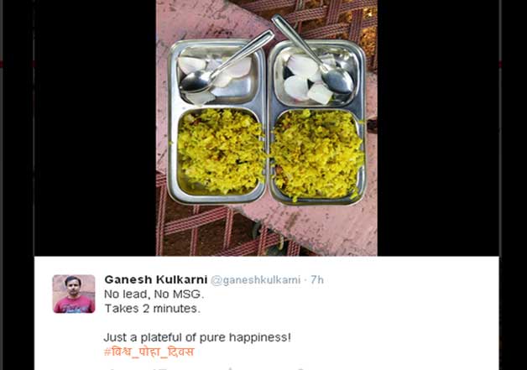Click the black backdrop right of the photo
Viewport: 527px width, 370px height.
[438, 128]
